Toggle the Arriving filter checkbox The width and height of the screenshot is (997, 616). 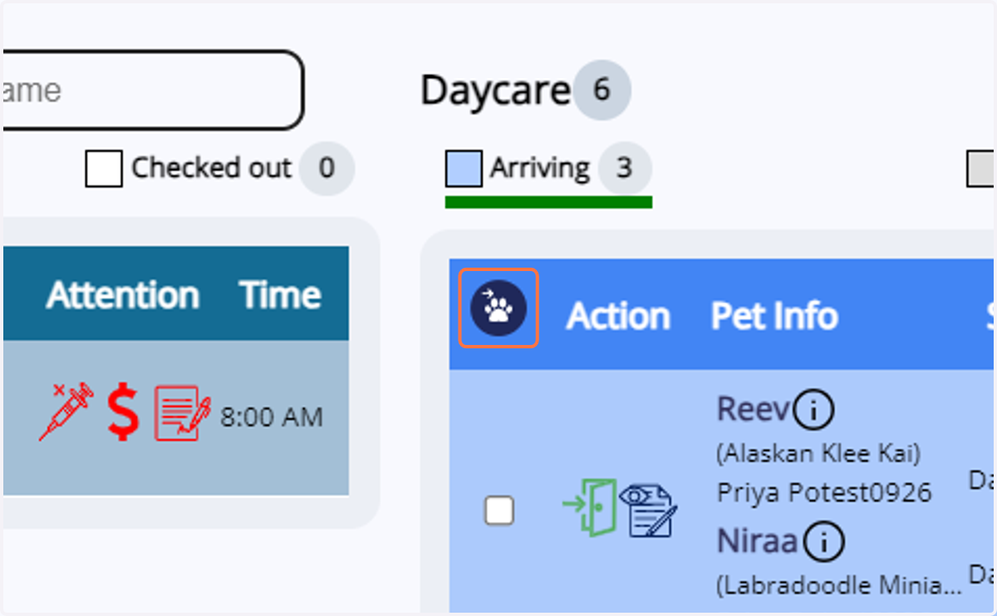(x=464, y=169)
